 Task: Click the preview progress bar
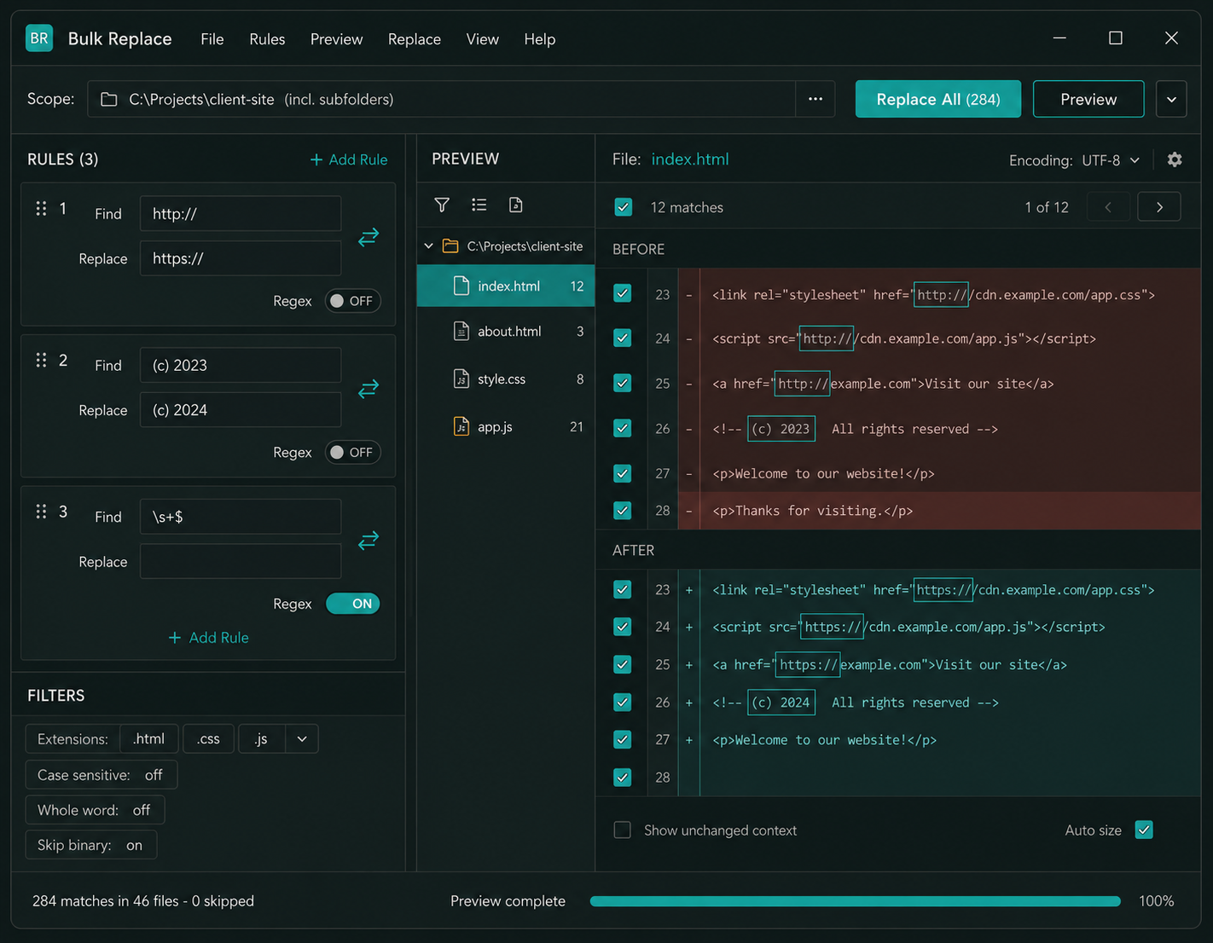(856, 901)
